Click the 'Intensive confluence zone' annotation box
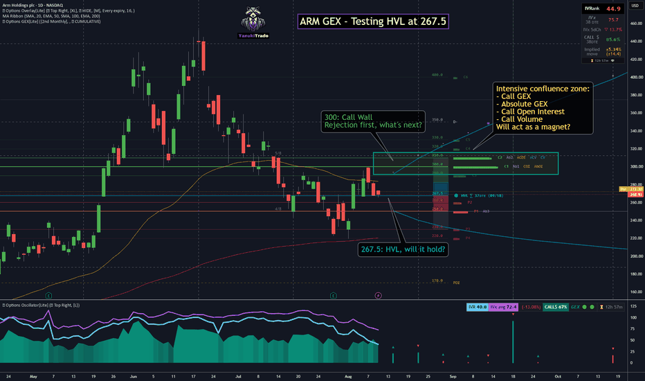 [x=543, y=108]
